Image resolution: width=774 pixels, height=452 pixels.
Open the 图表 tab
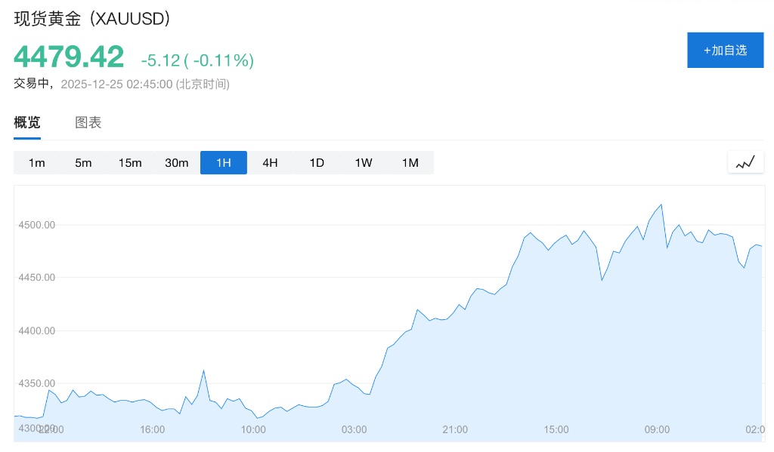tap(88, 123)
